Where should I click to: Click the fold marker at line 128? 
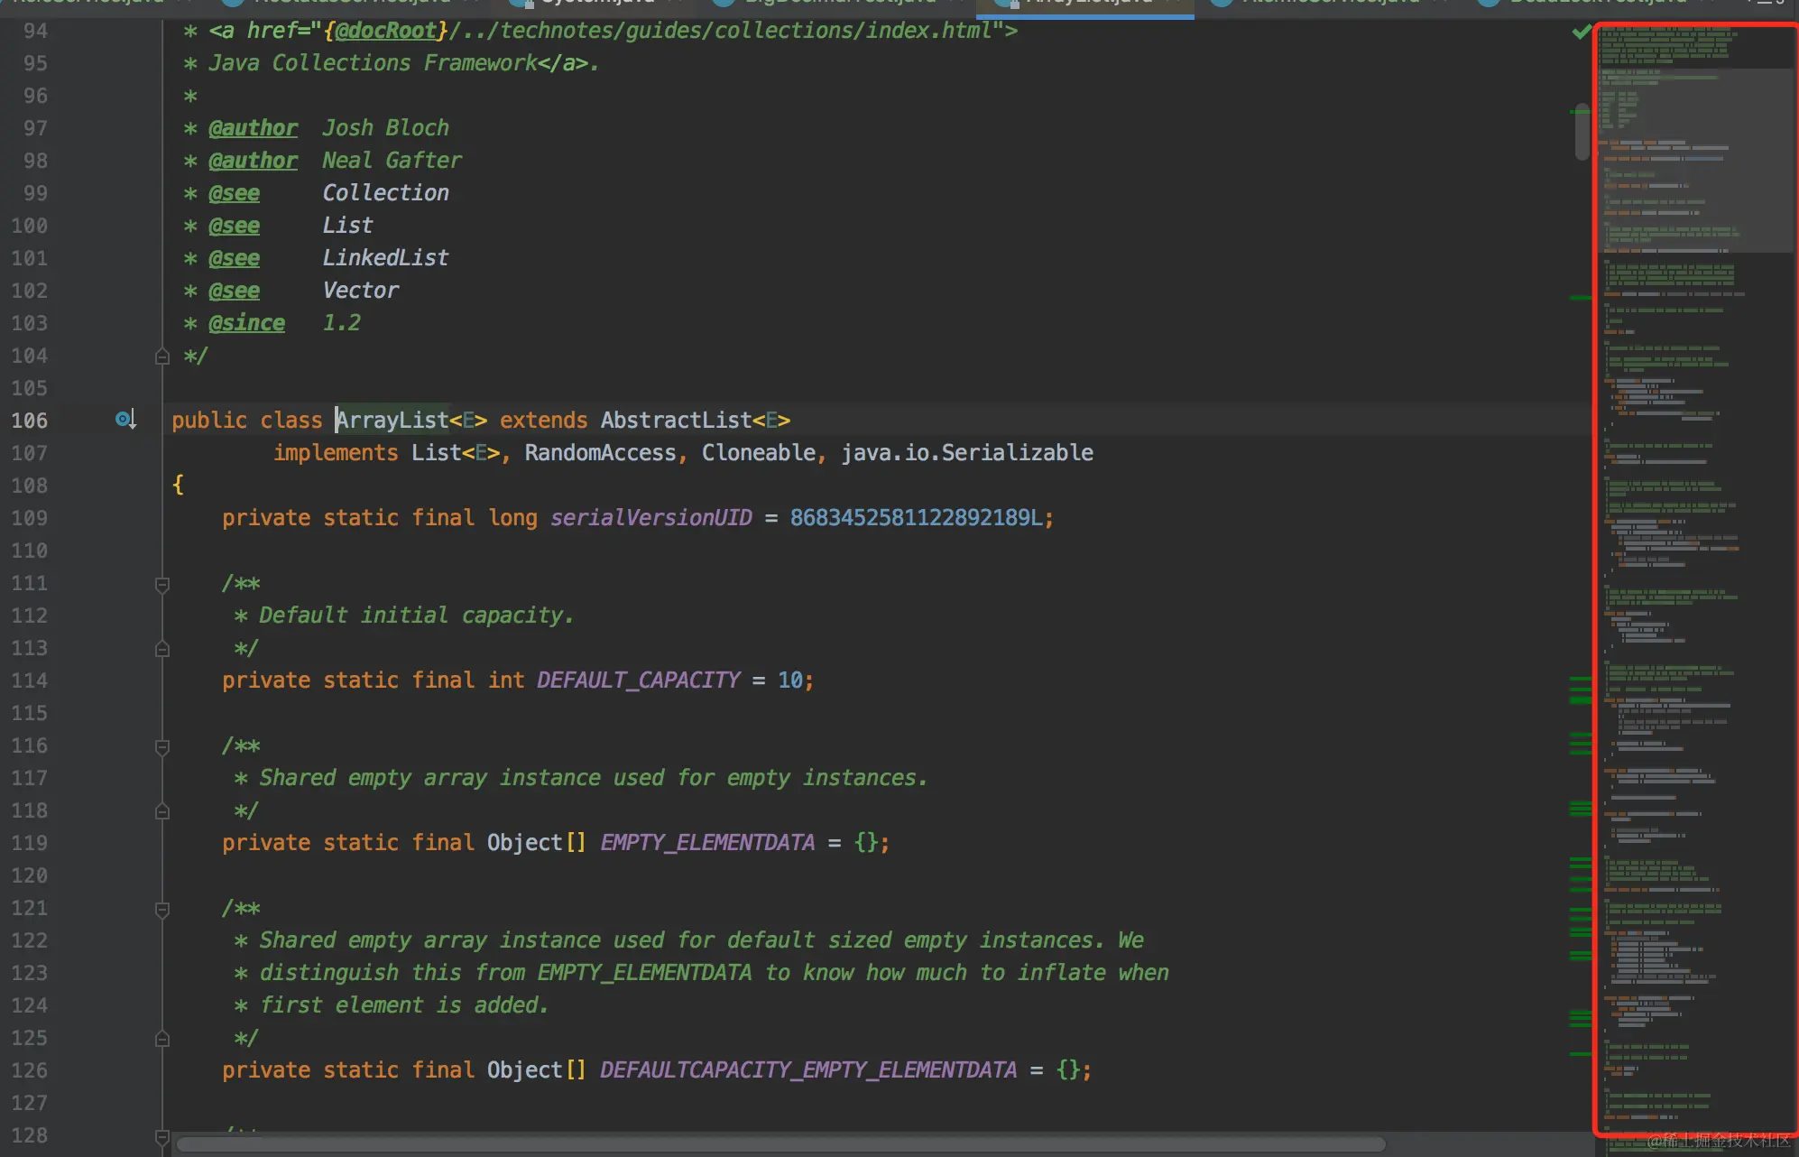pos(162,1137)
